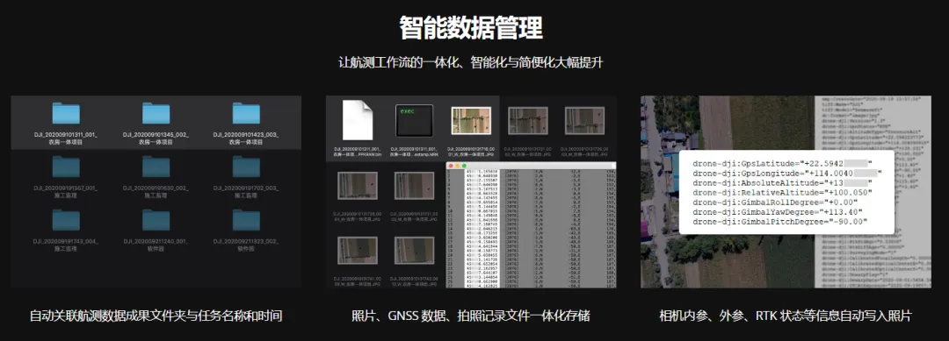Select the highlighted aerial photo thumbnail beside exec file
This screenshot has height=341, width=949.
[471, 120]
